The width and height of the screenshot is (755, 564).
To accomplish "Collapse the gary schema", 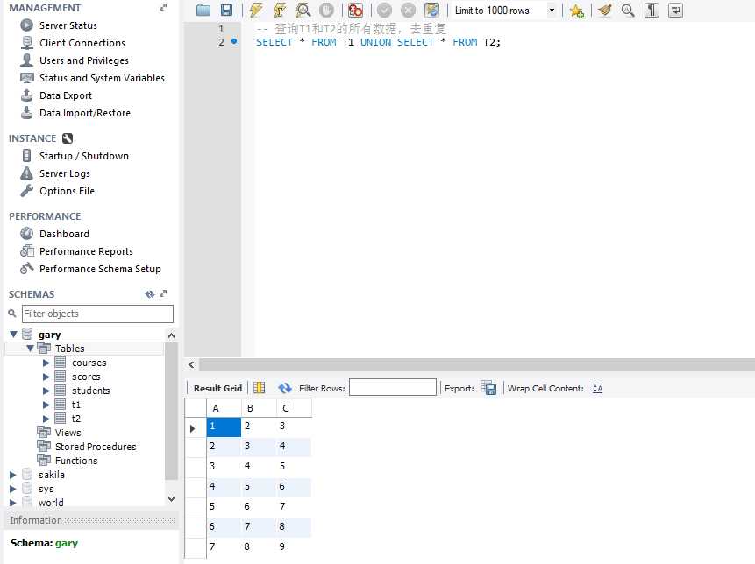I will [x=13, y=335].
